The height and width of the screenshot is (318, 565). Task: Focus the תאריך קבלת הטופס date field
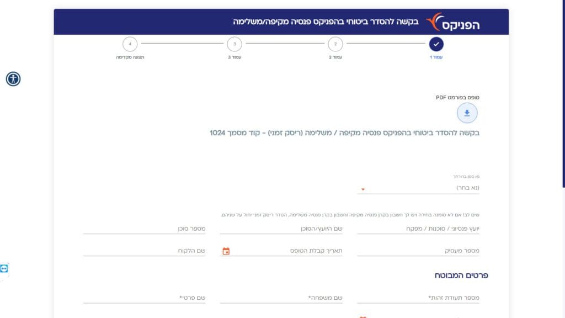pyautogui.click(x=287, y=251)
